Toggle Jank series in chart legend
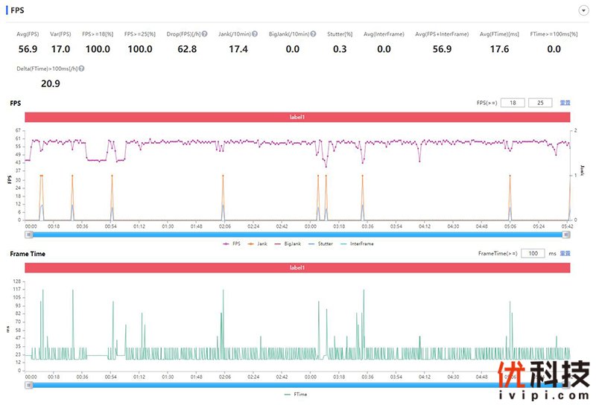Viewport: 596px width, 405px height. click(261, 243)
